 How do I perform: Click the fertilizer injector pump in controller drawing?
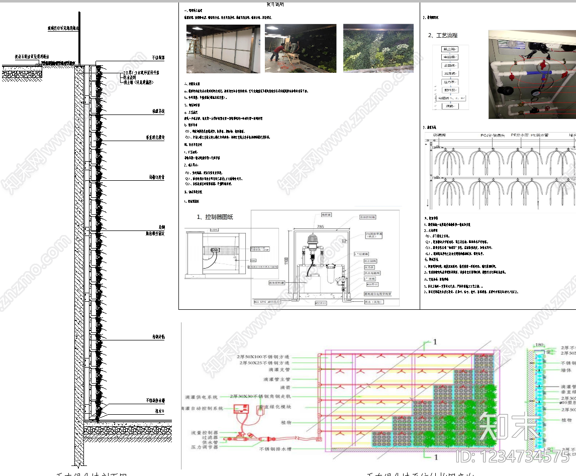(x=312, y=243)
